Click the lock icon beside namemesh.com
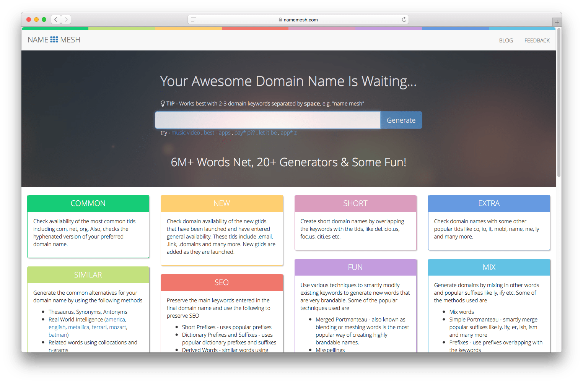The width and height of the screenshot is (583, 383). [280, 20]
